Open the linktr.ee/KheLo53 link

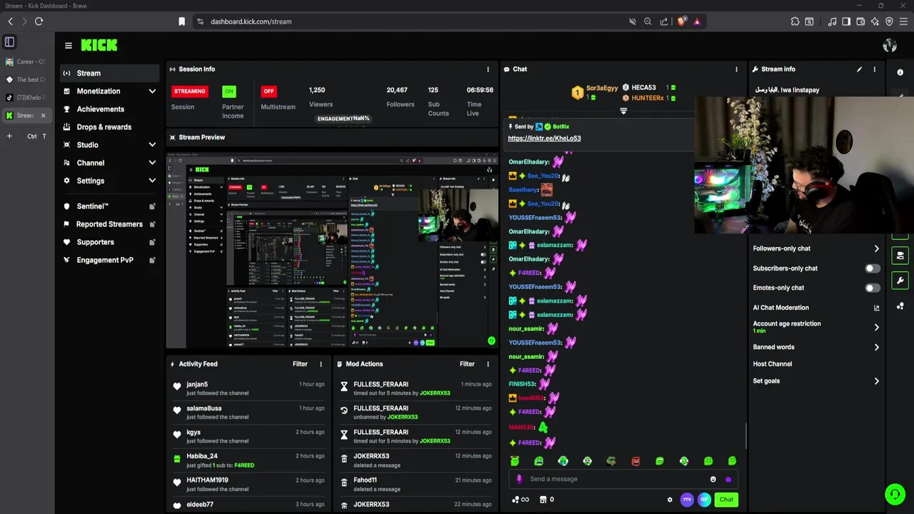544,138
